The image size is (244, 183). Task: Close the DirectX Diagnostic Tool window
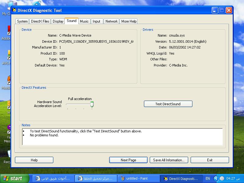pos(229,10)
